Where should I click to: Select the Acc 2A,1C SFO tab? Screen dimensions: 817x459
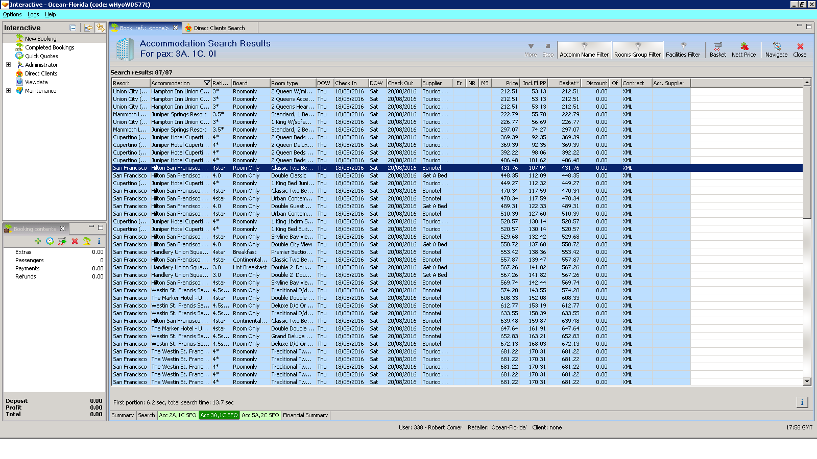(177, 415)
